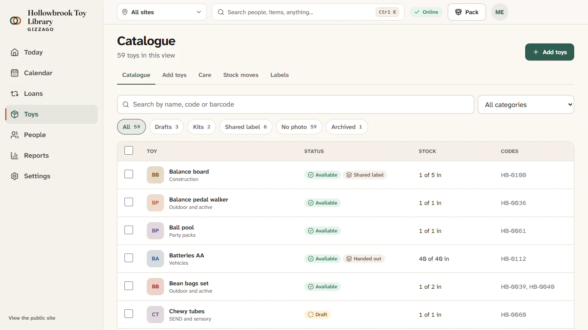Click the magnifier icon in catalogue search

pyautogui.click(x=126, y=104)
